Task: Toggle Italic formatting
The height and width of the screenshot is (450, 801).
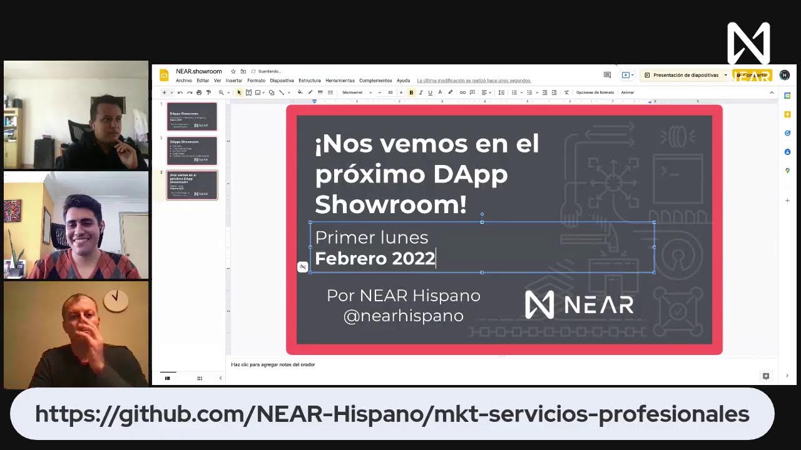Action: tap(421, 92)
